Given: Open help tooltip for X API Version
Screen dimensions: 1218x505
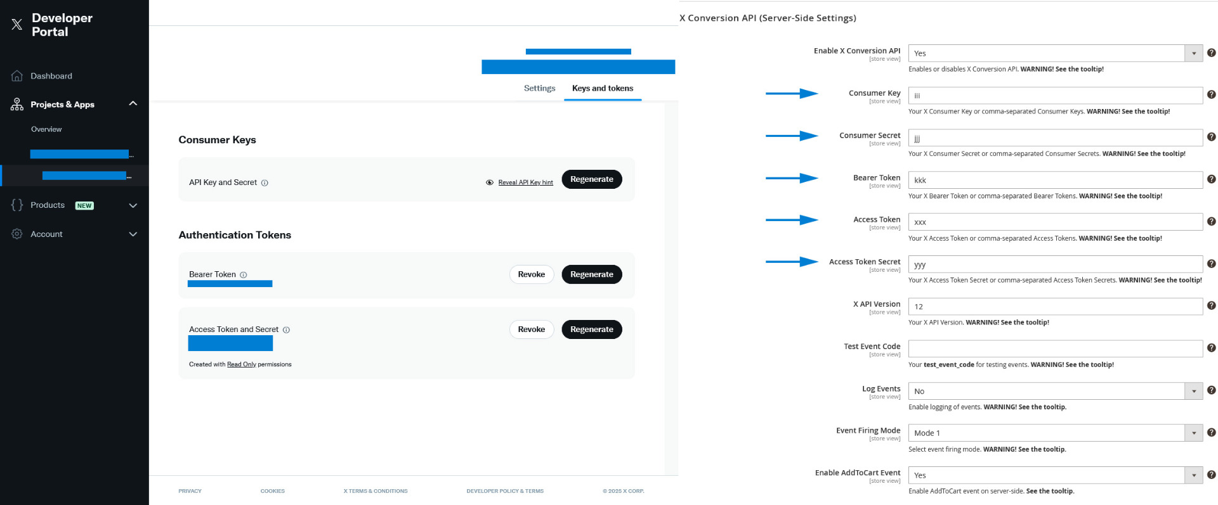Looking at the screenshot, I should tap(1211, 306).
